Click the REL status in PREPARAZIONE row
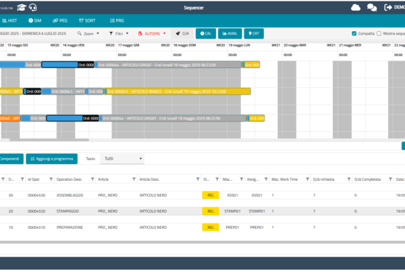Screen dimensions: 405x272 (211, 227)
